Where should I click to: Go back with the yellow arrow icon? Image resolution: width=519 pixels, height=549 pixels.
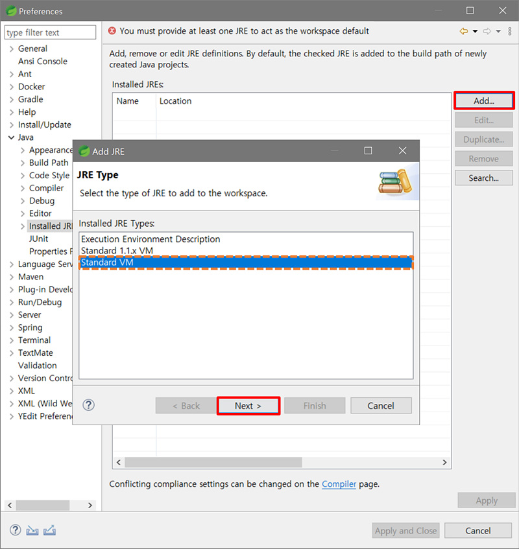[464, 31]
